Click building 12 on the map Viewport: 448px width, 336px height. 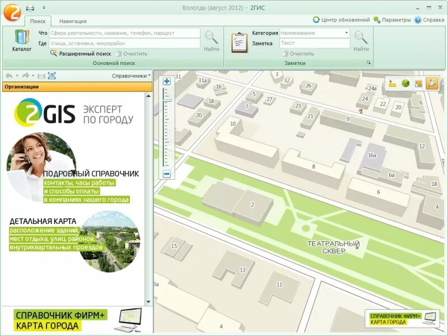point(422,146)
